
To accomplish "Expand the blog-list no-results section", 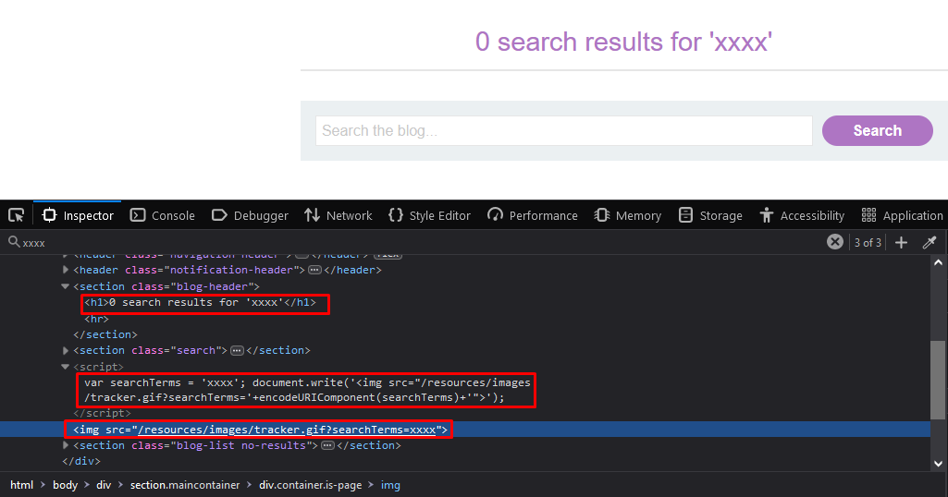I will [66, 445].
